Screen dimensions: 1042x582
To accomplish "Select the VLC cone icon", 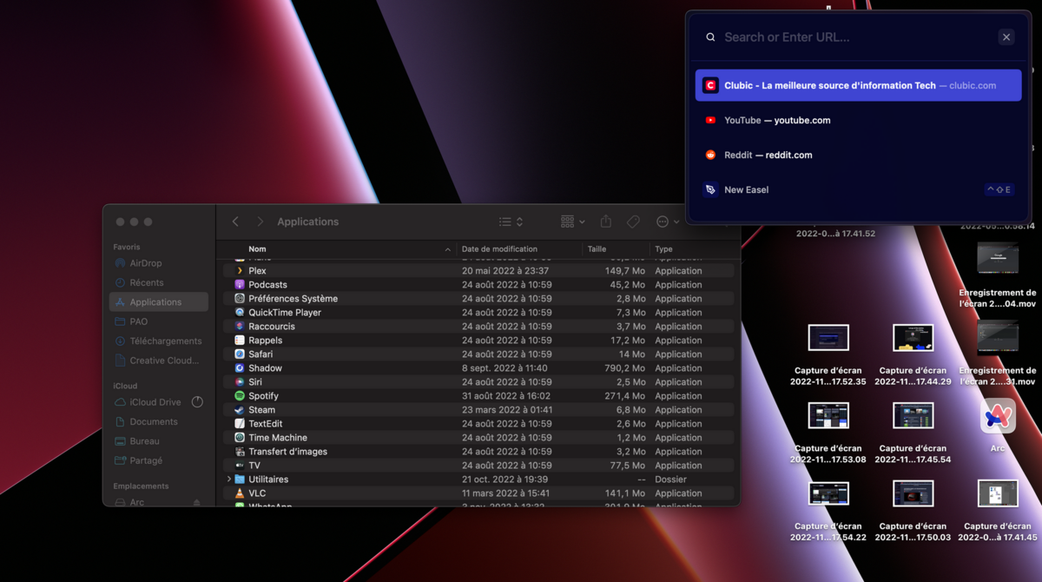I will [x=240, y=493].
